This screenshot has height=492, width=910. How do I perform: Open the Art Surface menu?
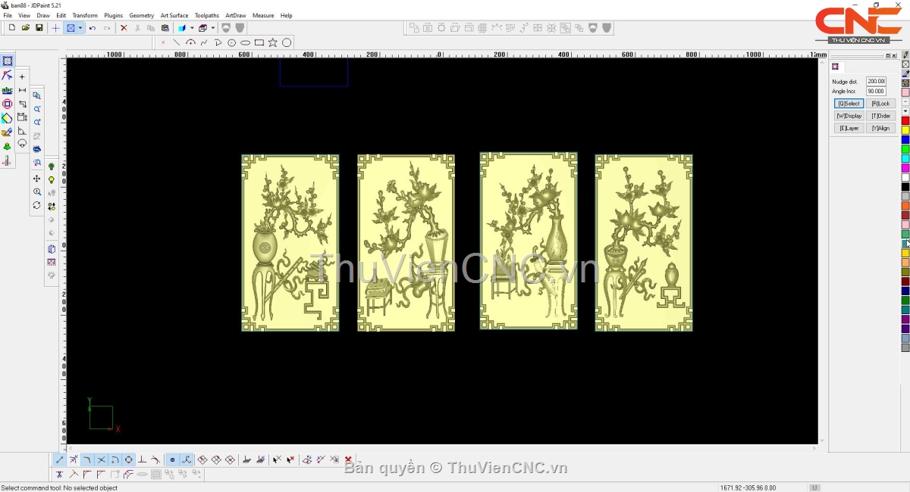click(174, 15)
